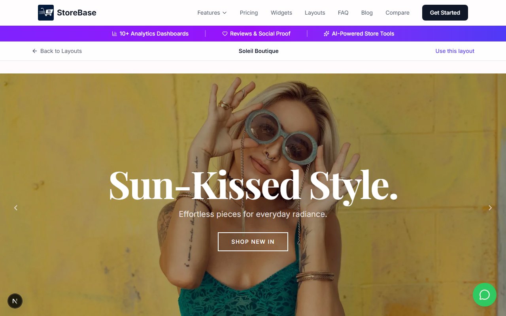Click the AI sparkle icon
Screen dimensions: 506x316
327,34
